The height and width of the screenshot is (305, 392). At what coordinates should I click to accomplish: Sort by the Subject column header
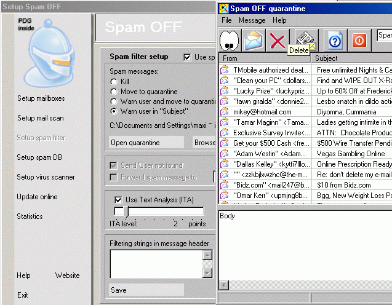coord(352,58)
